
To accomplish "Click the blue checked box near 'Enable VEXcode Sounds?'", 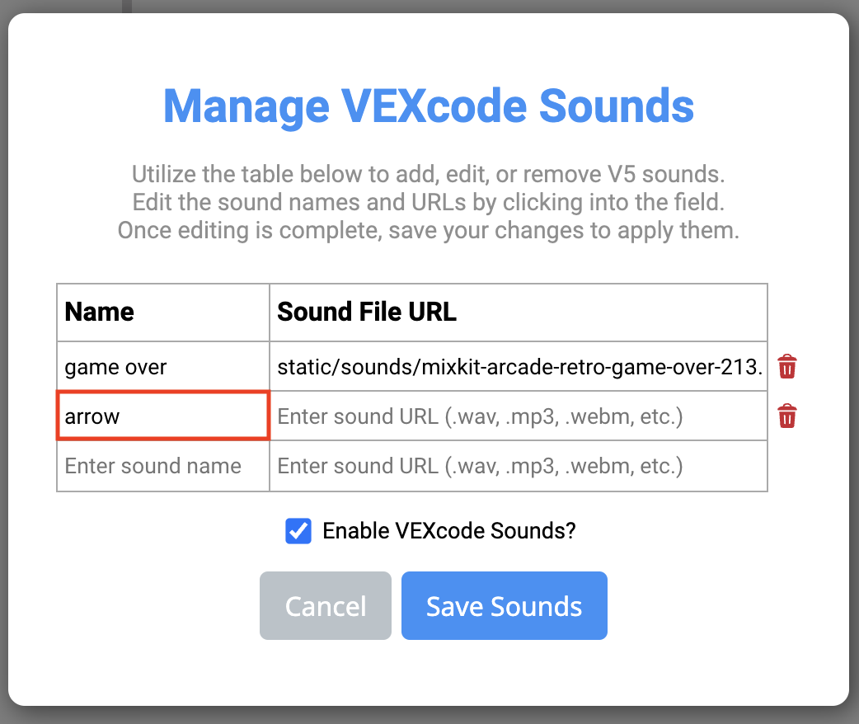I will coord(297,531).
